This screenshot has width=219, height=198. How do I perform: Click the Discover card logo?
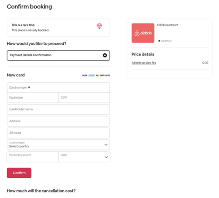[105, 75]
